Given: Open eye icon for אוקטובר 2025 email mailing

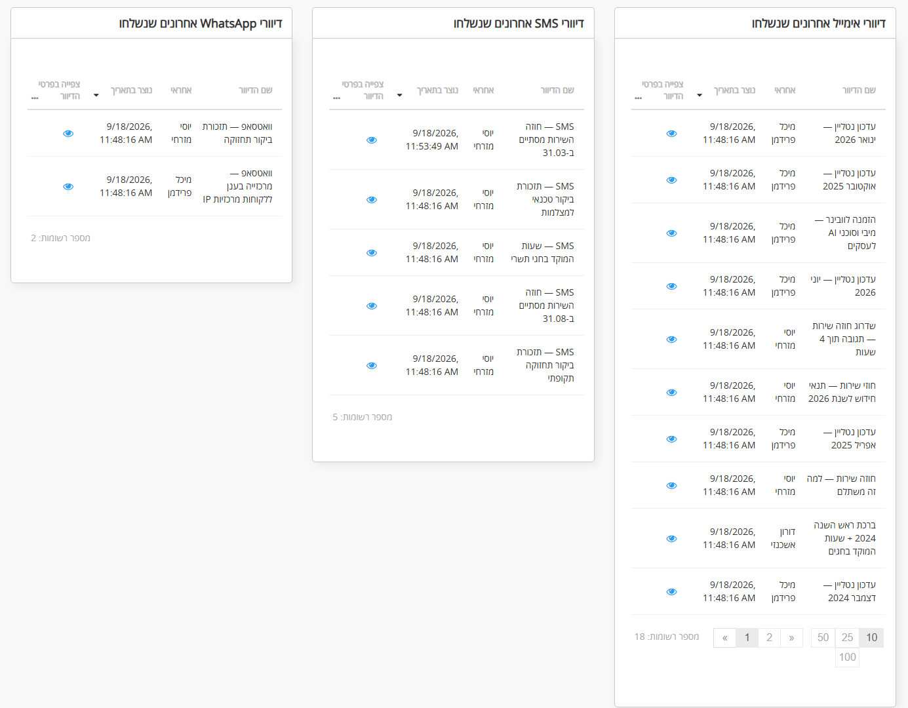Looking at the screenshot, I should pyautogui.click(x=671, y=180).
